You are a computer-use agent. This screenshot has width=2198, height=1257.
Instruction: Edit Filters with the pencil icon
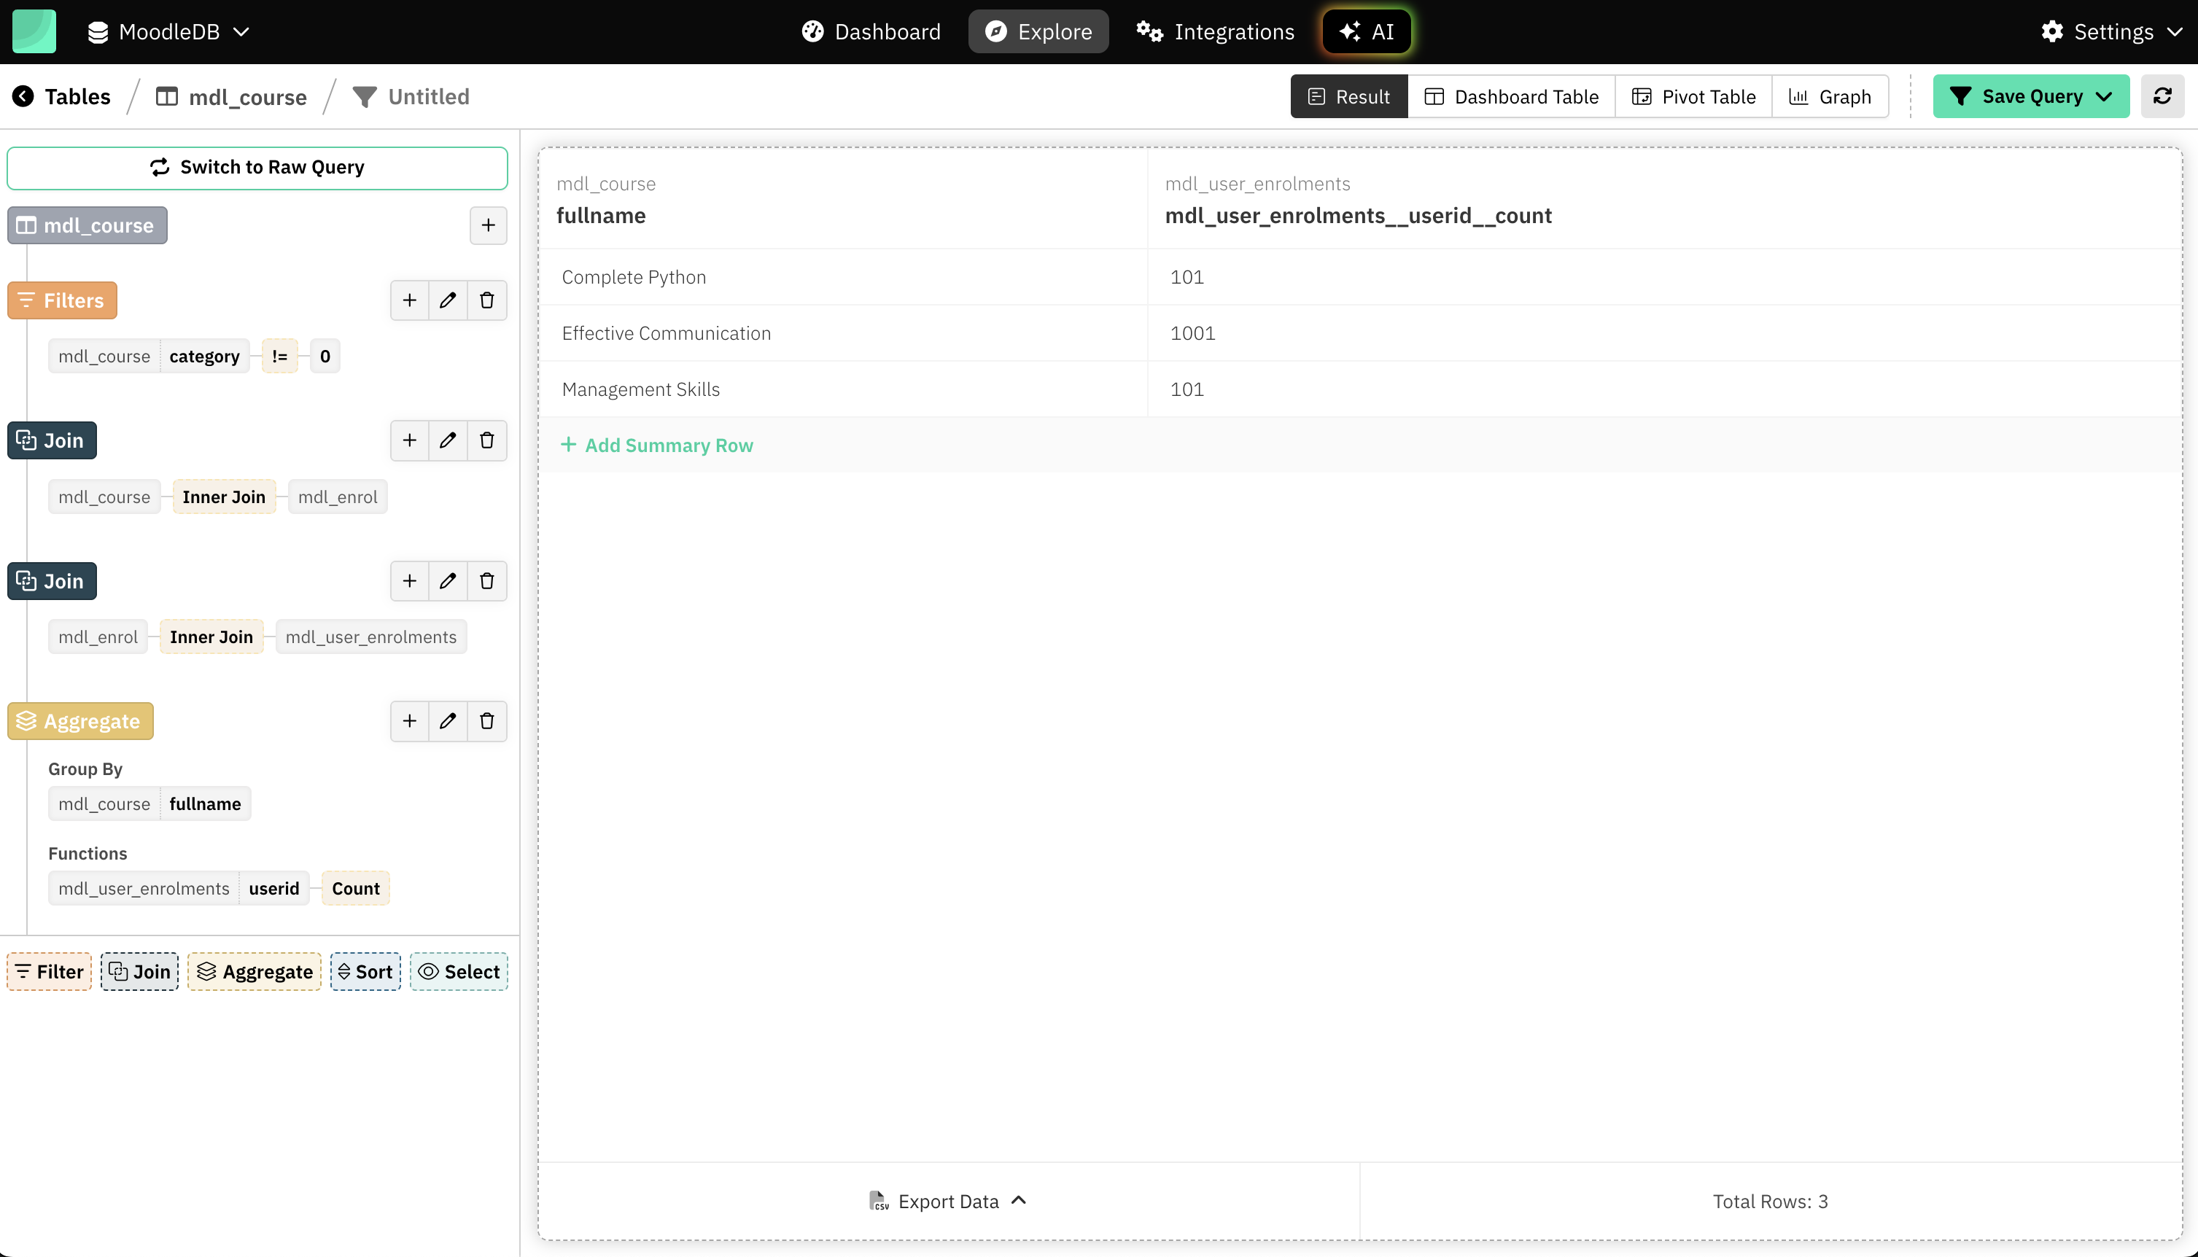coord(447,300)
